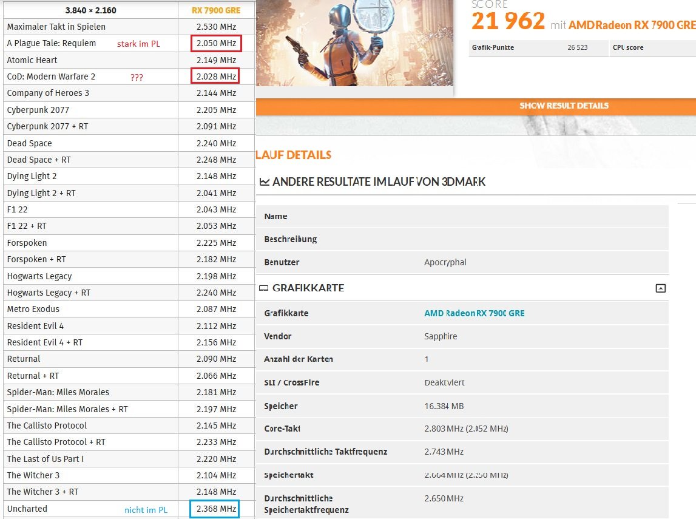Image resolution: width=696 pixels, height=519 pixels.
Task: Select the Metro Exodus row
Action: coord(129,309)
